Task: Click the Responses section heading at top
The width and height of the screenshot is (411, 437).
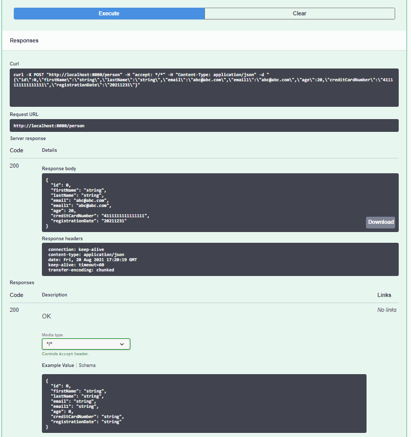Action: 24,40
